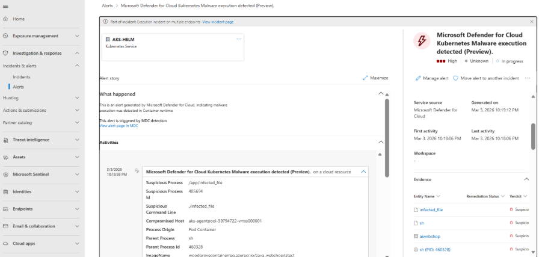Image resolution: width=542 pixels, height=257 pixels.
Task: Collapse the Activities section
Action: 381,142
